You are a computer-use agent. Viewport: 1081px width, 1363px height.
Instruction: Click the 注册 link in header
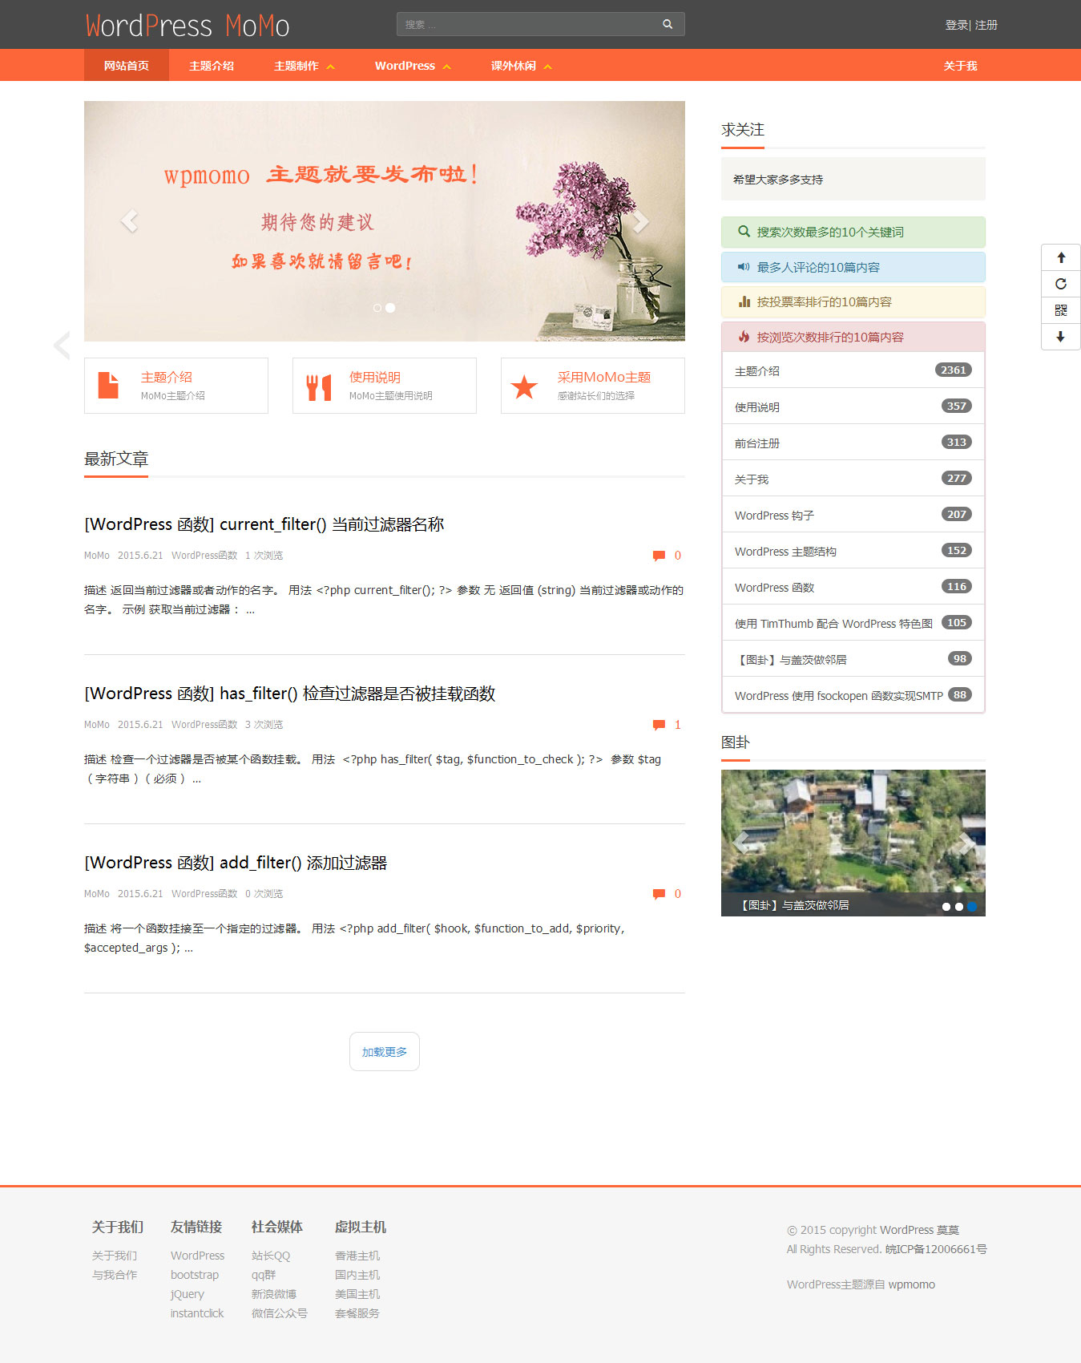[986, 25]
